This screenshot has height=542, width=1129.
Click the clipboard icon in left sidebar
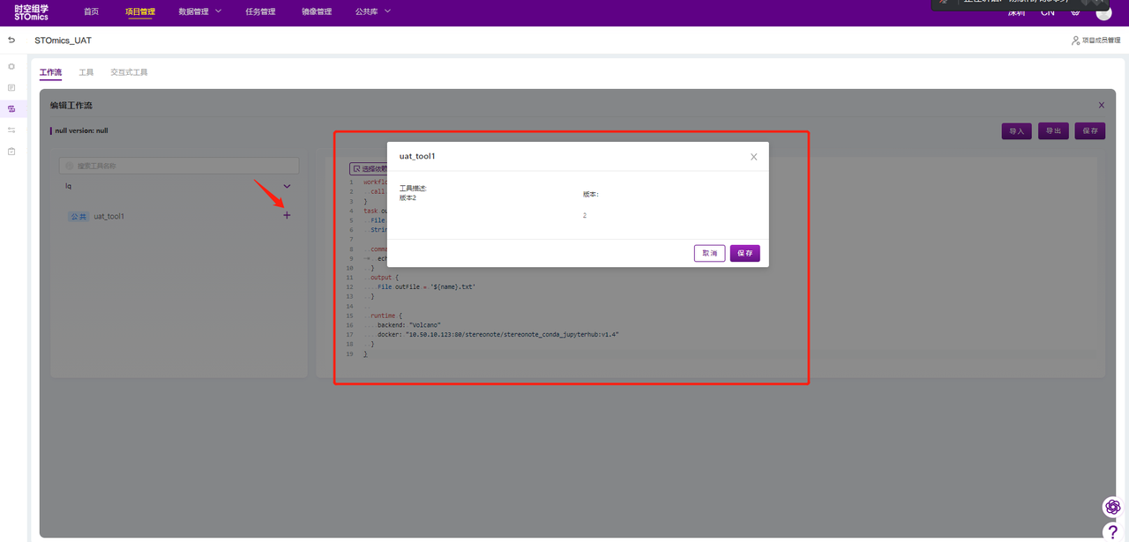pos(11,152)
